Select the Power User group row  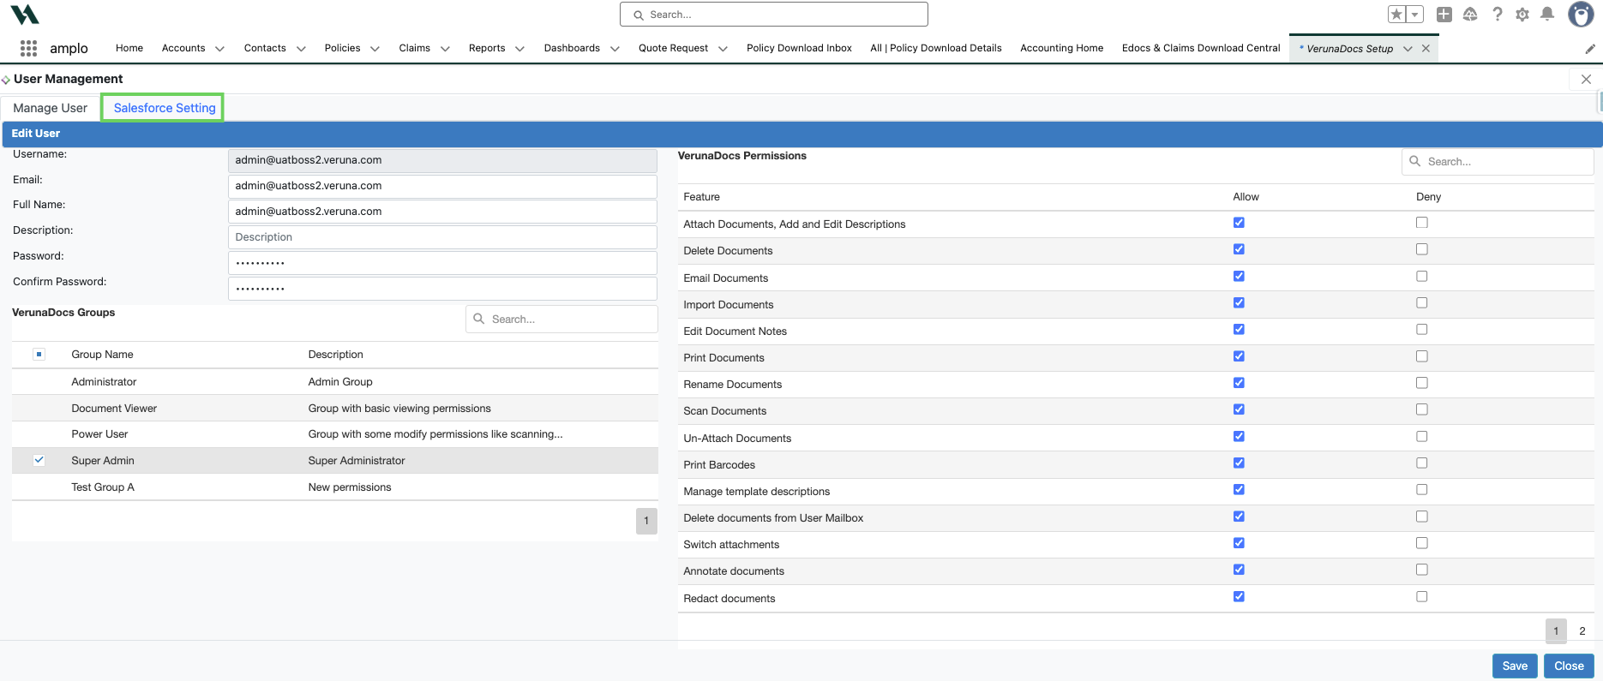tap(335, 434)
